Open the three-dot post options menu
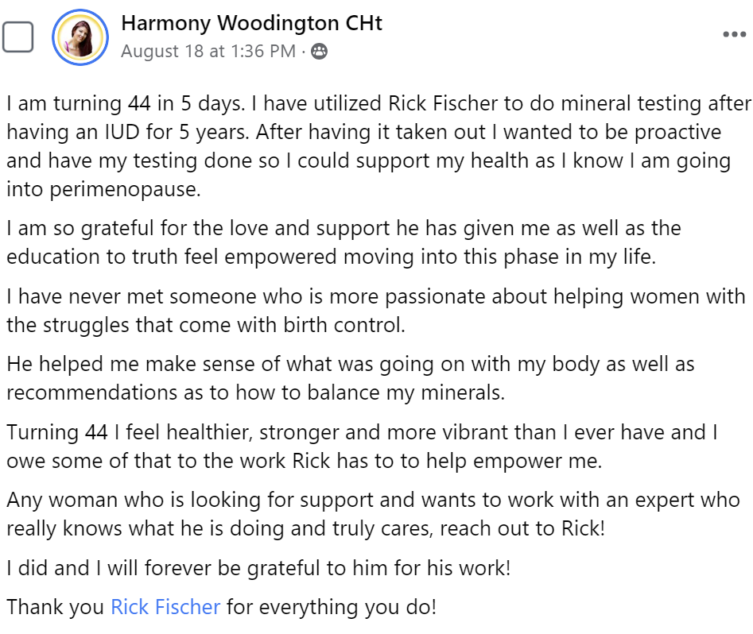The height and width of the screenshot is (634, 753). pyautogui.click(x=733, y=35)
